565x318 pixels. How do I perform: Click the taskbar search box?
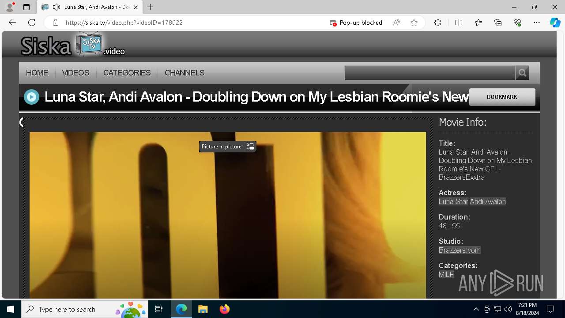[85, 309]
